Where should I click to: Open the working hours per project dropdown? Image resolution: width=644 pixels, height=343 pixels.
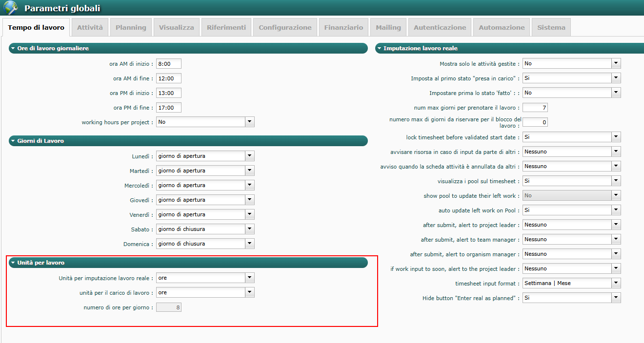click(x=249, y=122)
